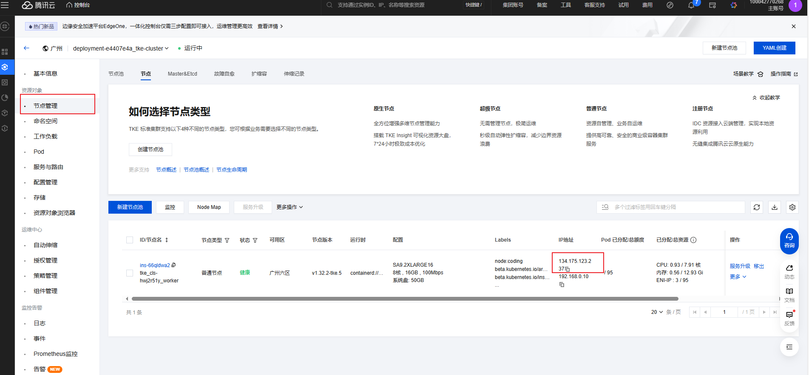Collapse the tutorial panel via 收起教学
This screenshot has height=375, width=809.
pyautogui.click(x=766, y=98)
